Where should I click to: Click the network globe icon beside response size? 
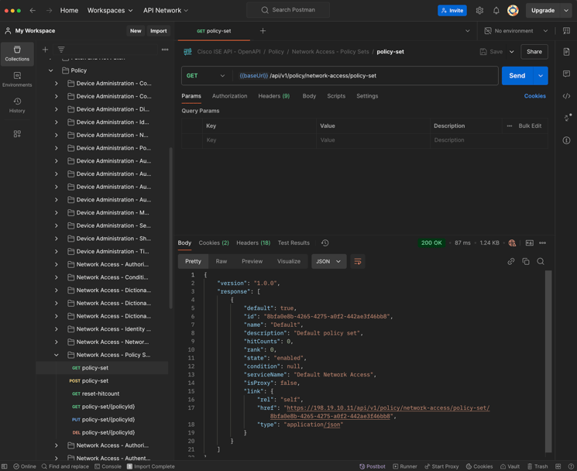512,243
